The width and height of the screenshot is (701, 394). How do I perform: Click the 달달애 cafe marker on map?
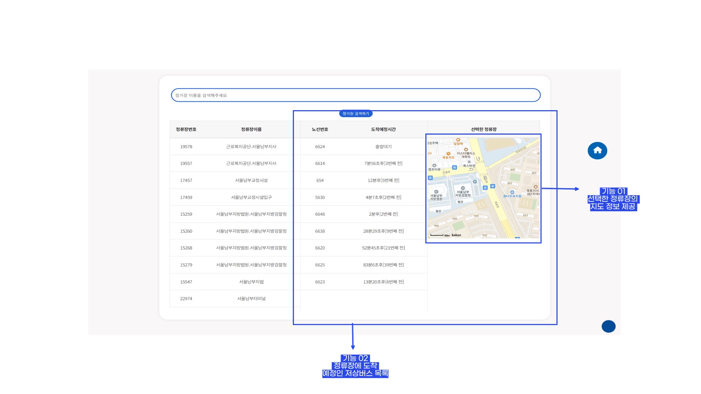pos(458,140)
